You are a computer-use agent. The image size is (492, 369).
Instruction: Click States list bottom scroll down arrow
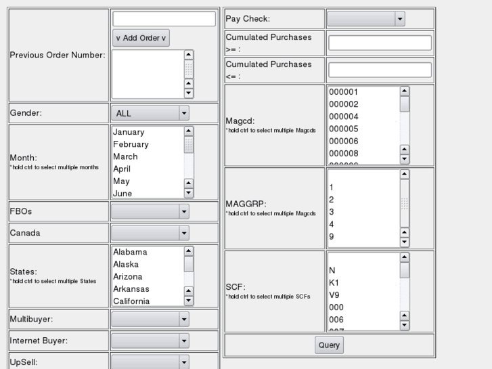pyautogui.click(x=189, y=301)
